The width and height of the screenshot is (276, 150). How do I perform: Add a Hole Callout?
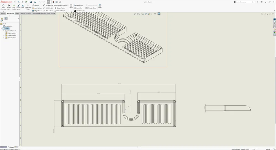click(x=48, y=11)
